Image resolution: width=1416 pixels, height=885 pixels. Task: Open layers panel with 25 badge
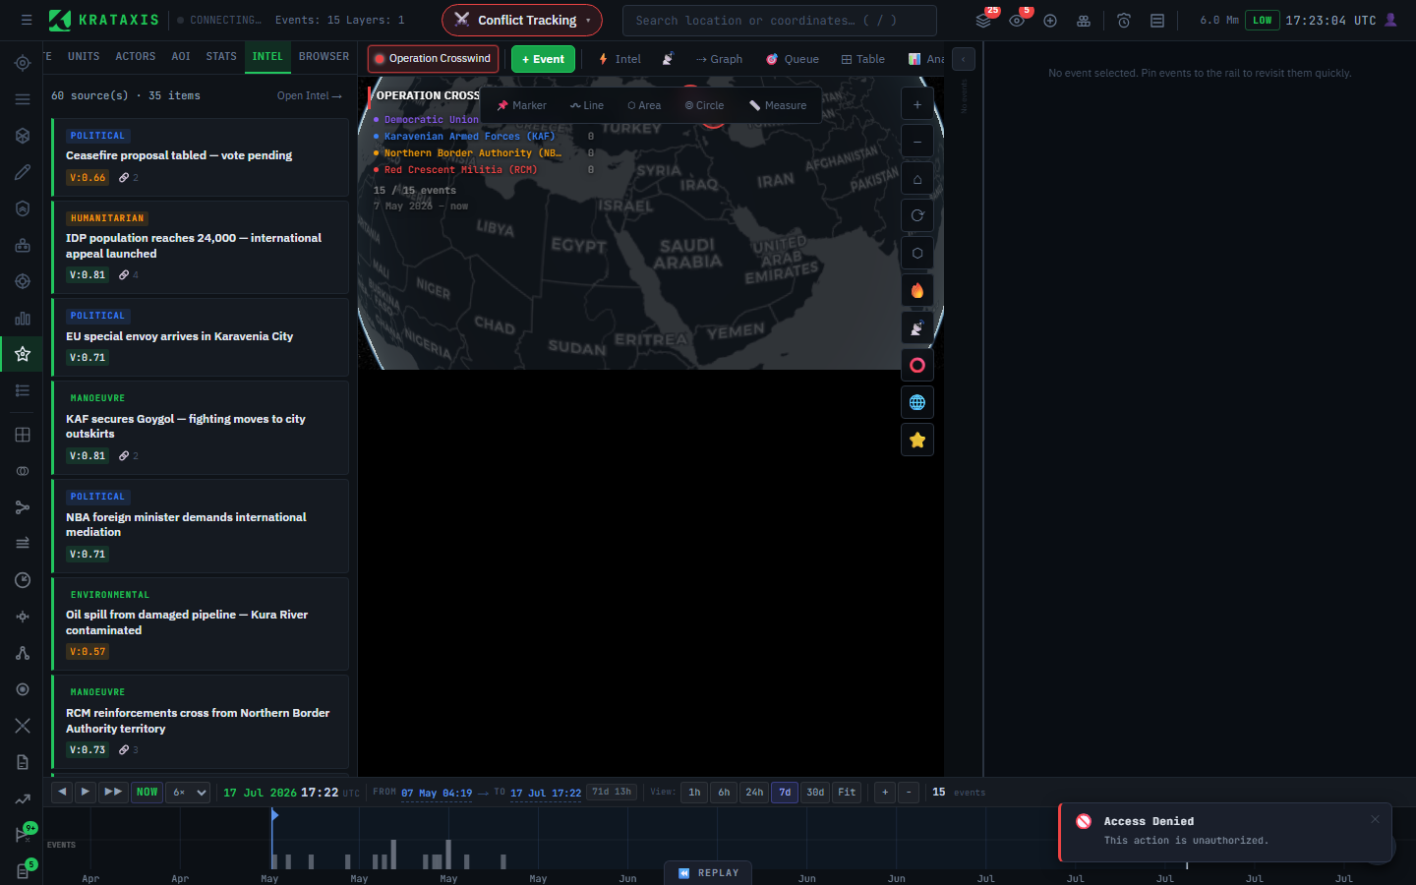(983, 20)
